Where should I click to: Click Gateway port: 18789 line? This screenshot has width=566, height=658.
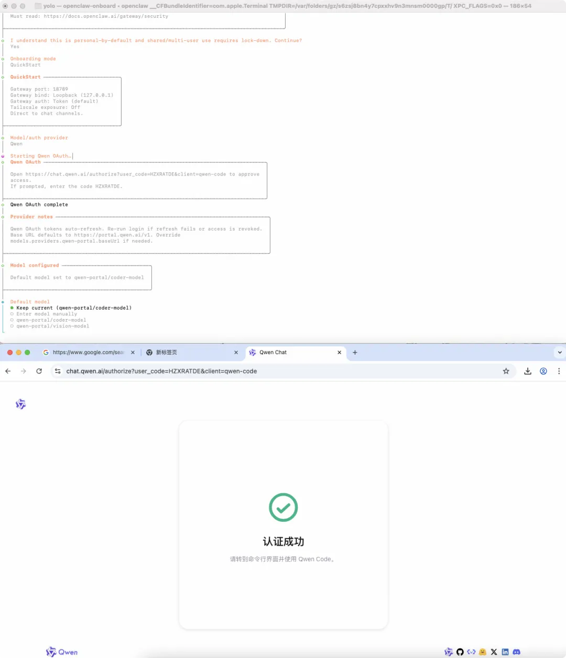(39, 89)
